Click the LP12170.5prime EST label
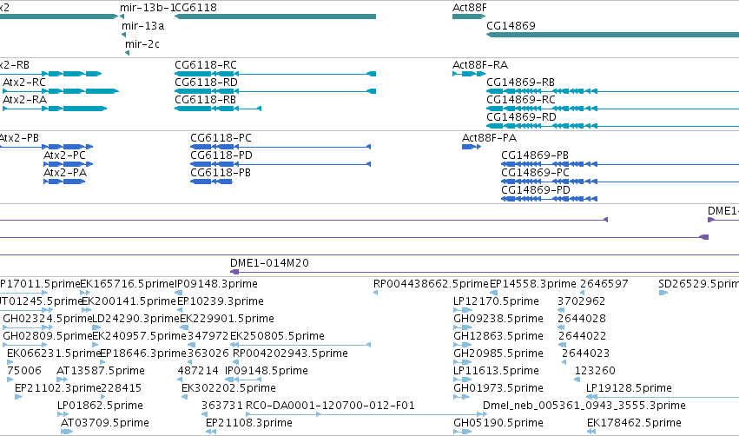This screenshot has width=739, height=436. [496, 301]
